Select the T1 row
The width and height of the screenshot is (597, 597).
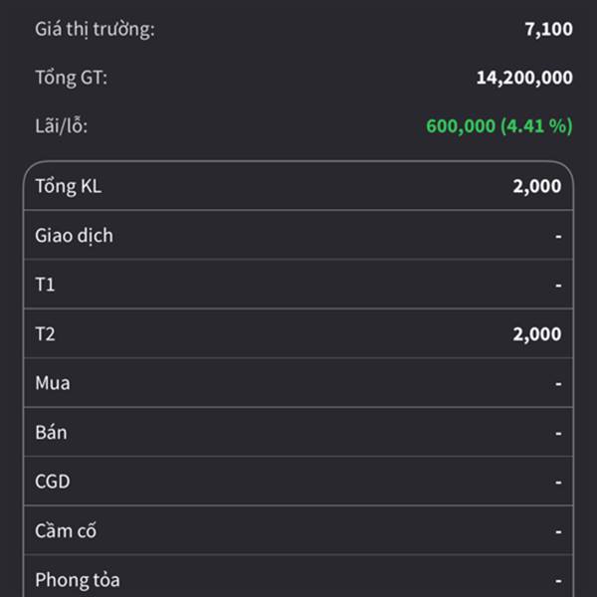pyautogui.click(x=298, y=284)
